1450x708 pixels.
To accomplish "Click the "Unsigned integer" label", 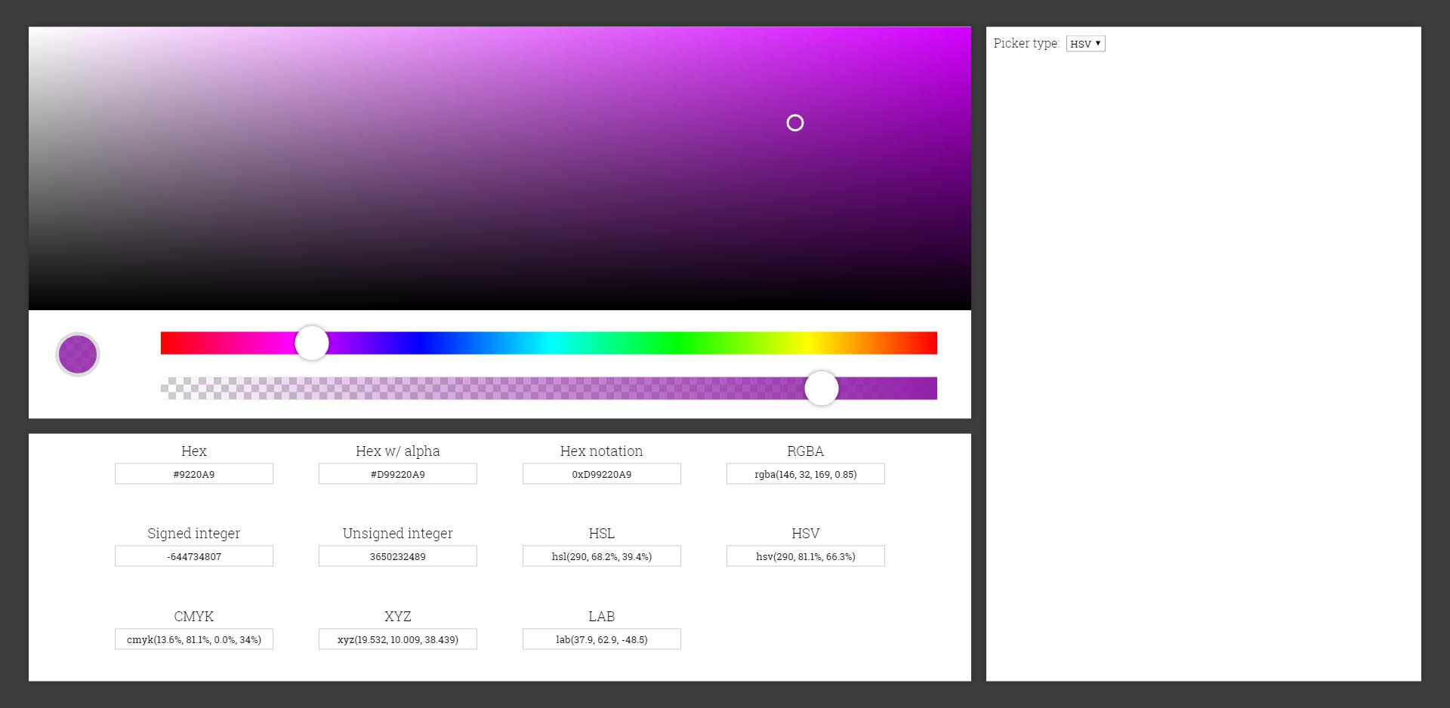I will click(398, 534).
